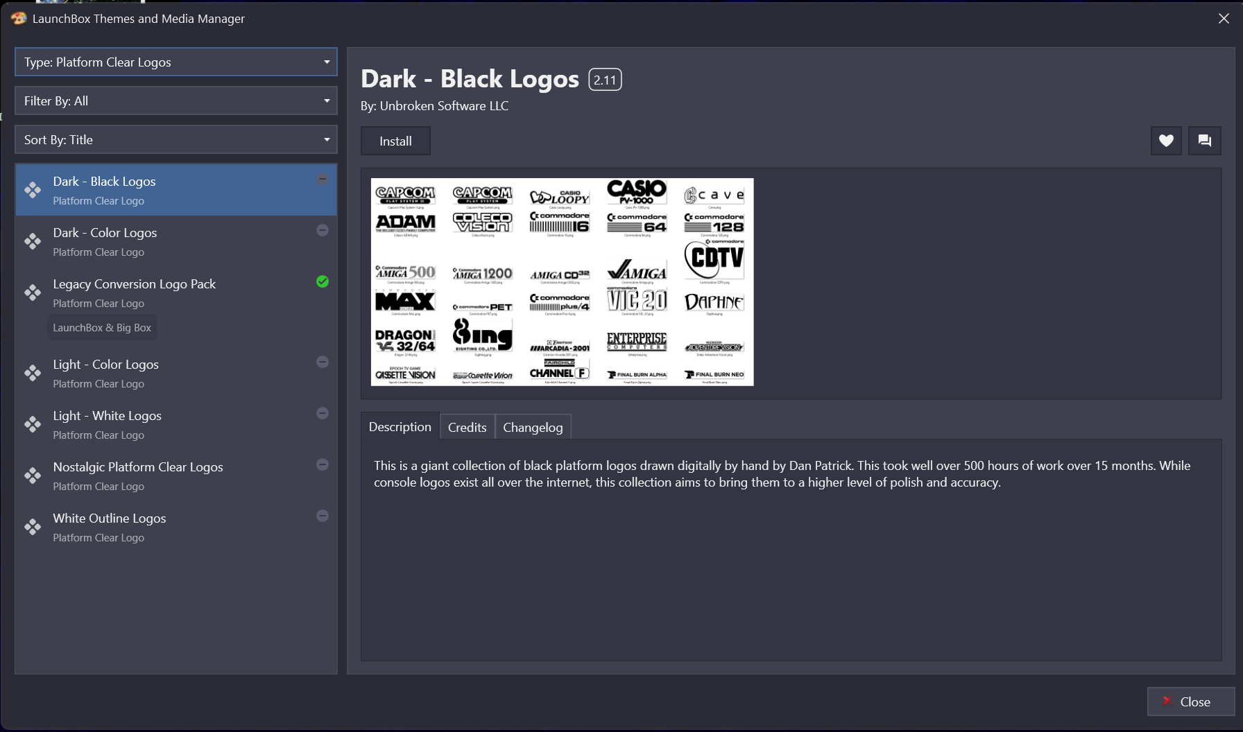Click the status circle on Dark - Color Logos

[x=323, y=230]
